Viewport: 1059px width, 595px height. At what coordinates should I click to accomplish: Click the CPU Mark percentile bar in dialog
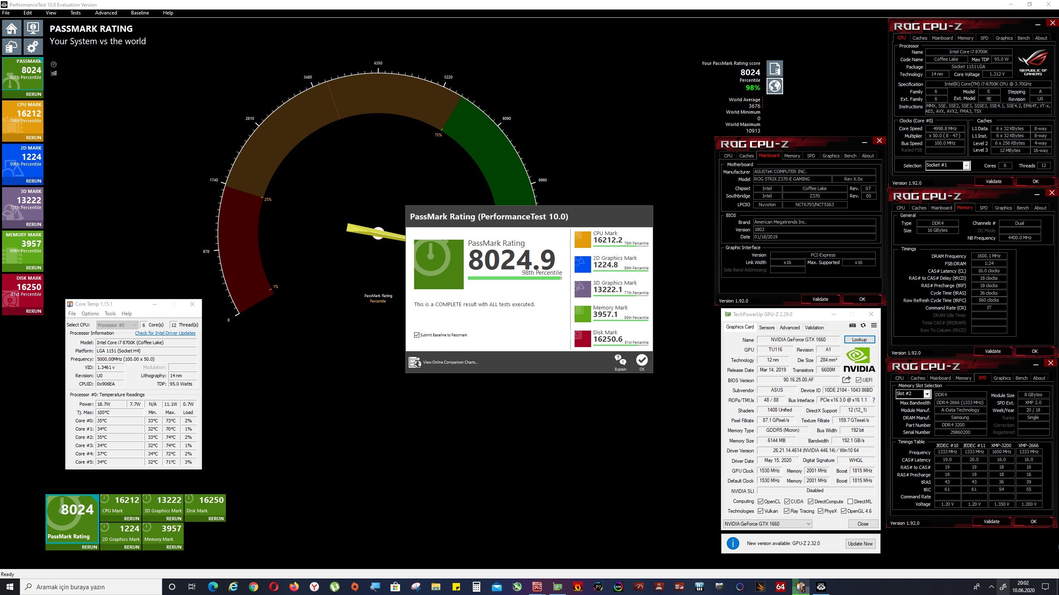coord(621,246)
